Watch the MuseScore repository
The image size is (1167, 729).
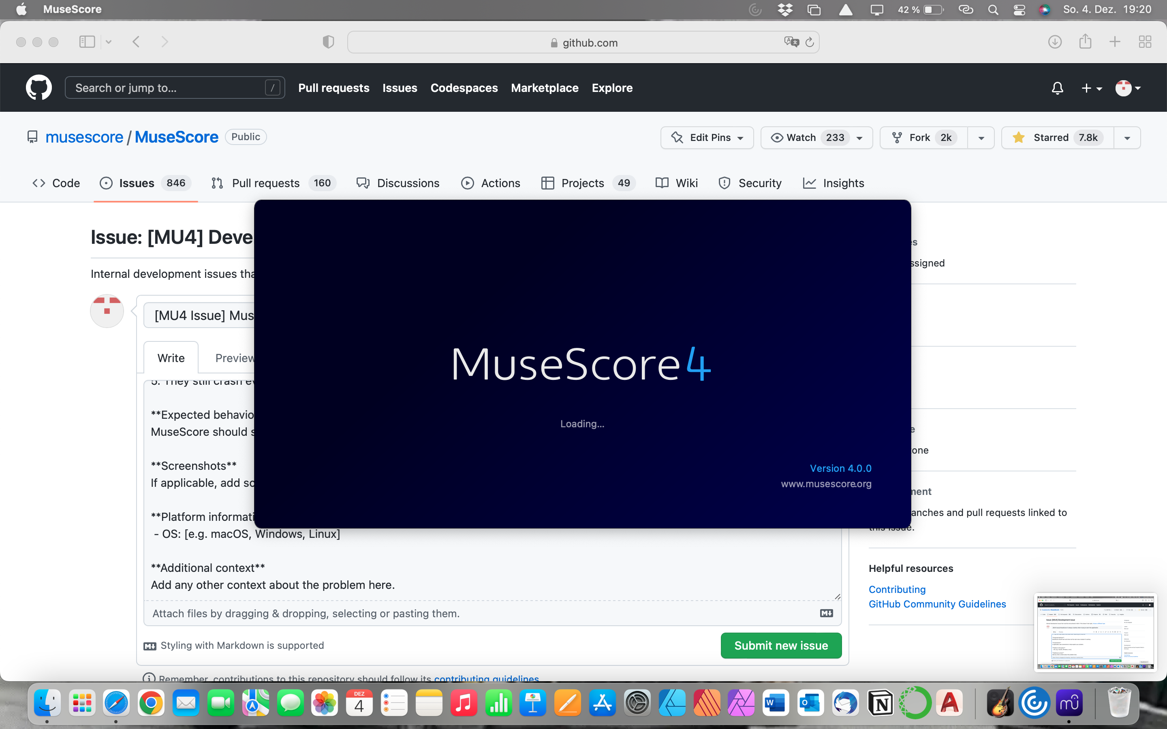click(x=801, y=137)
